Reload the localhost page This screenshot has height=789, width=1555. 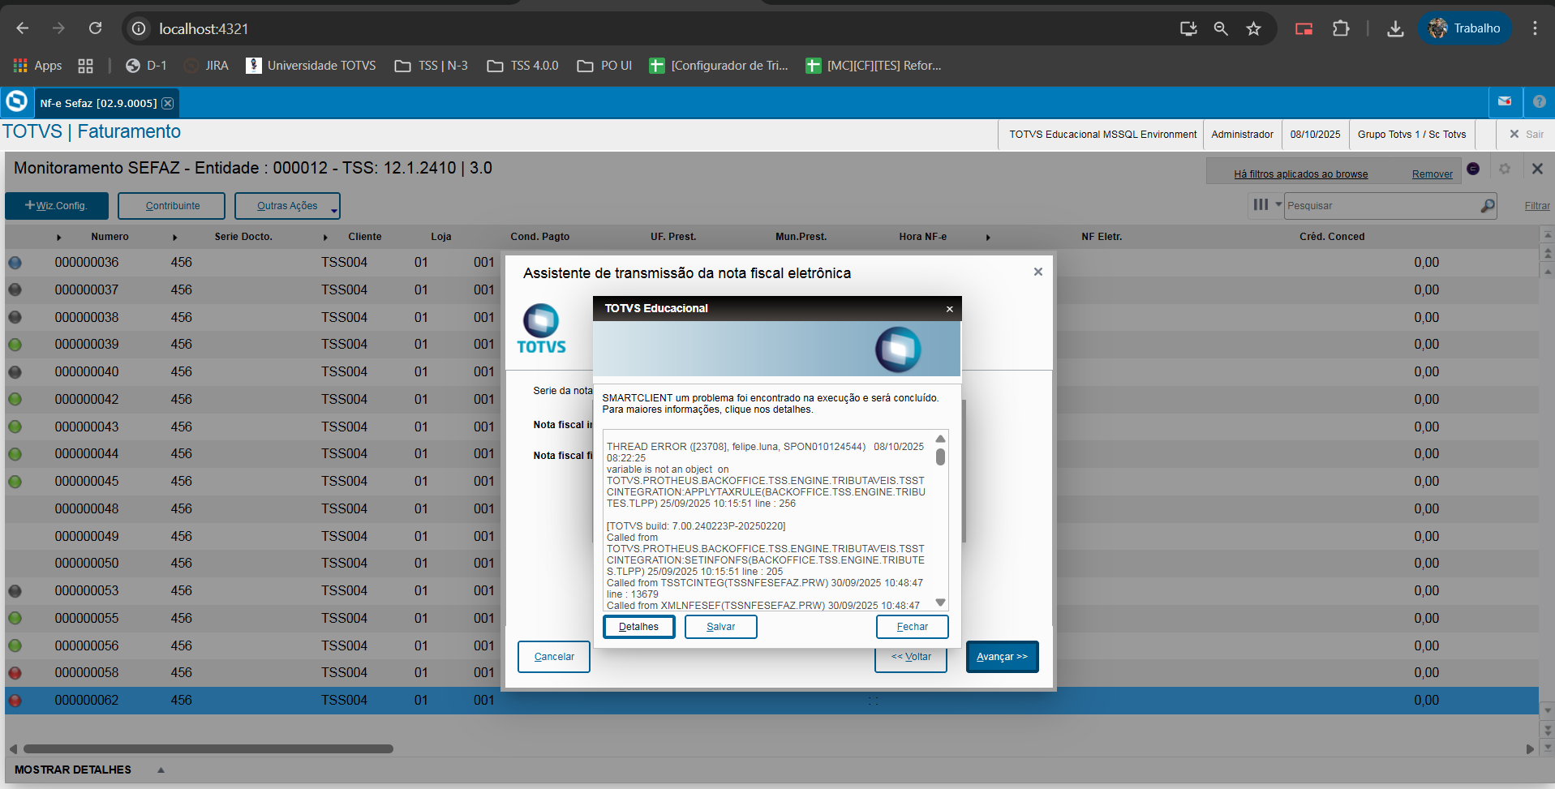[x=95, y=28]
